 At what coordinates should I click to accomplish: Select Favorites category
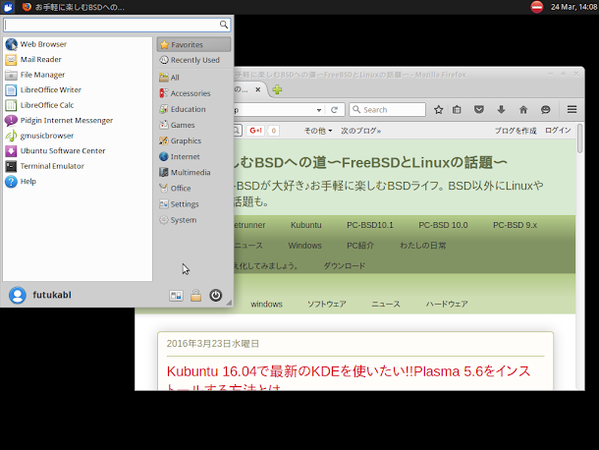[193, 45]
